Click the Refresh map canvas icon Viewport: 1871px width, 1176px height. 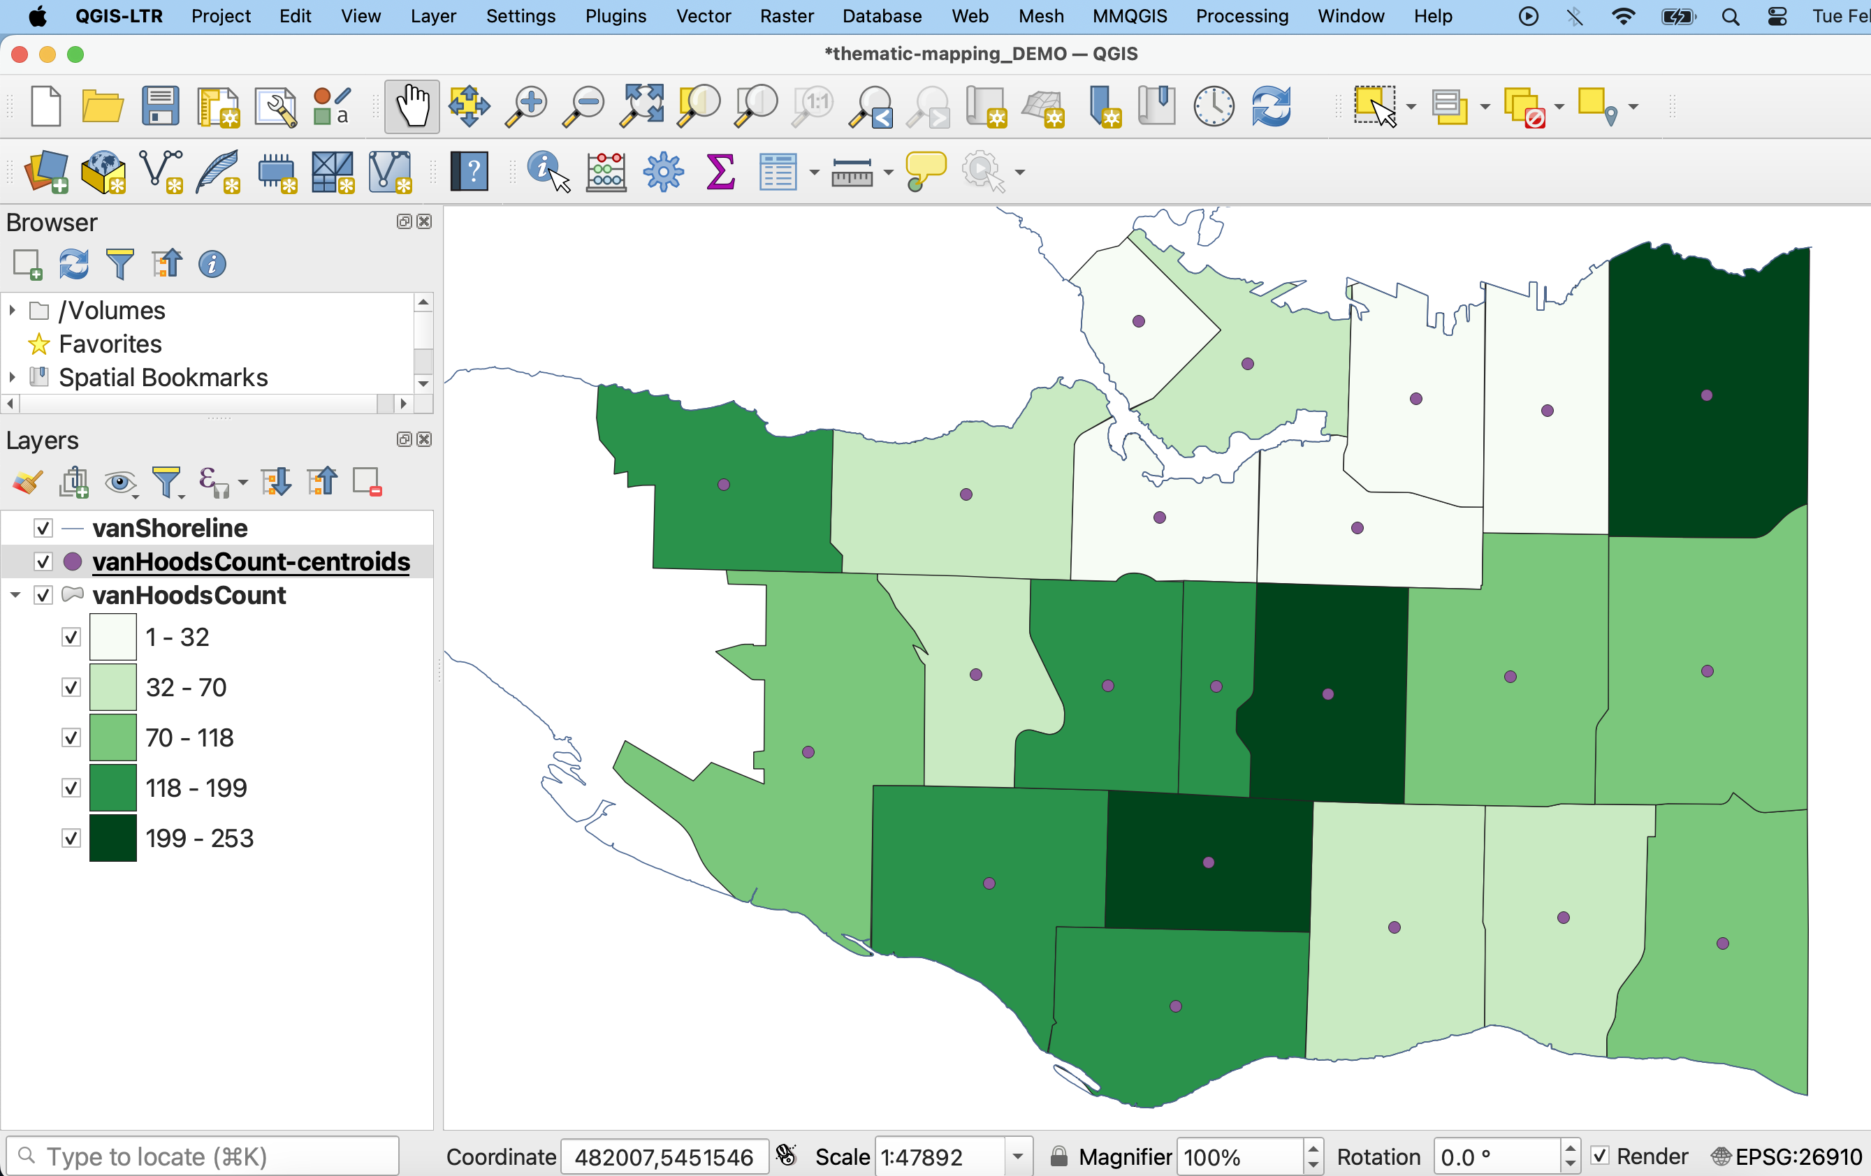click(x=1271, y=106)
